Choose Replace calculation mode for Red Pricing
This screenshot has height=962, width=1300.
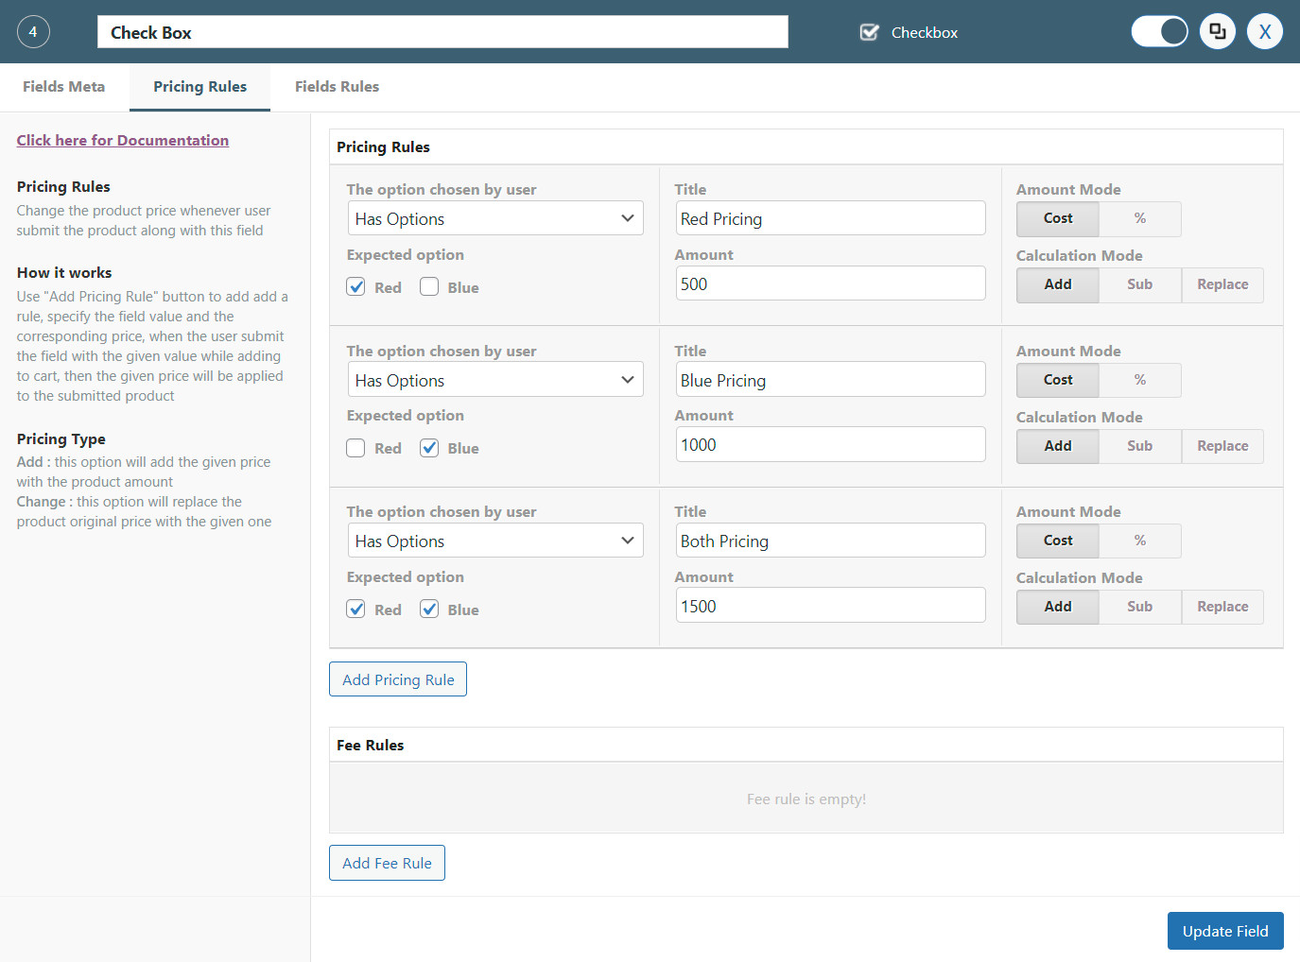(1222, 284)
